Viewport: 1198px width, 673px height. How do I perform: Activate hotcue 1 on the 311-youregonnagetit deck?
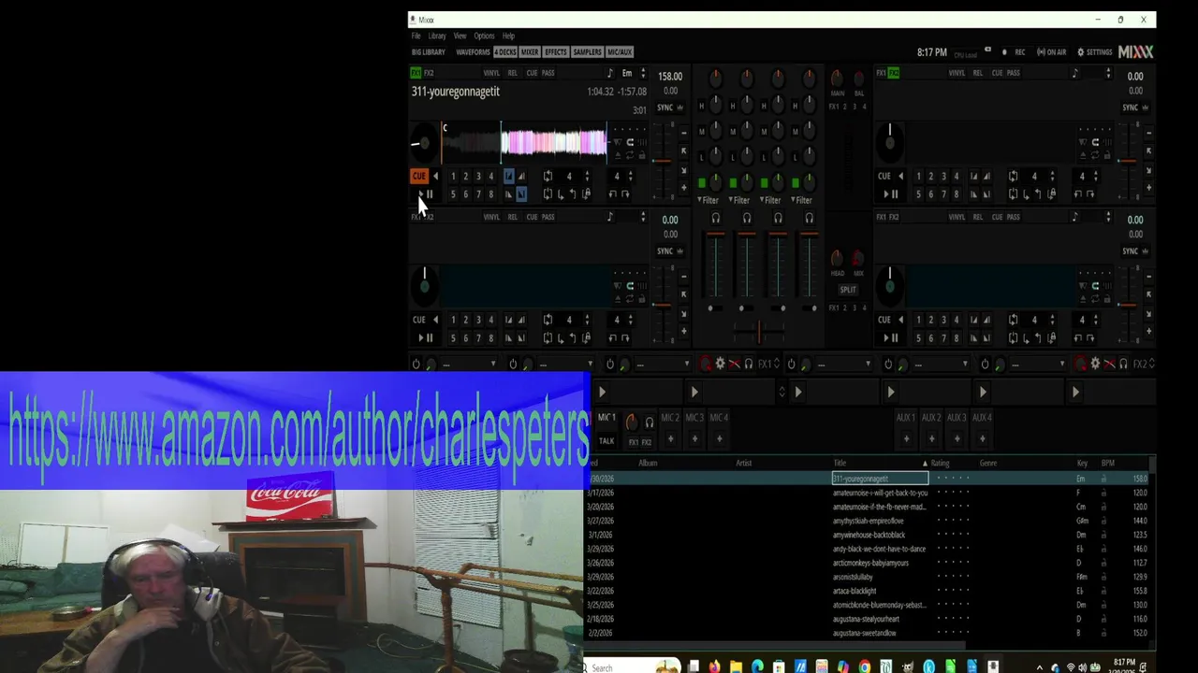[x=453, y=176]
